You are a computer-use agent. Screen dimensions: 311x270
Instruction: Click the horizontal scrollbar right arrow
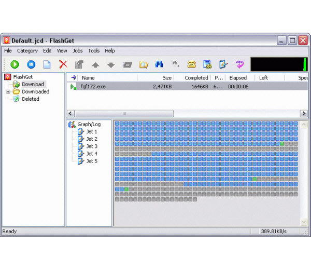[304, 114]
